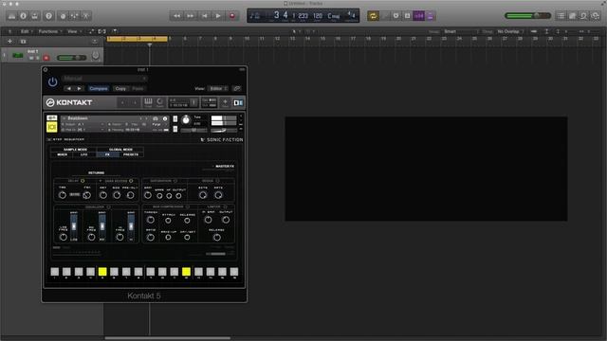
Task: Click the Kontakt NI logo panel button
Action: [238, 103]
